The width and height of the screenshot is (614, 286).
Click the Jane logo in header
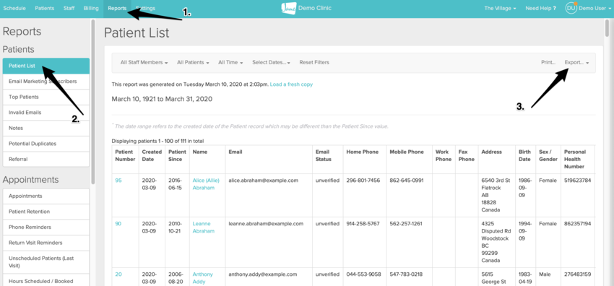[289, 8]
